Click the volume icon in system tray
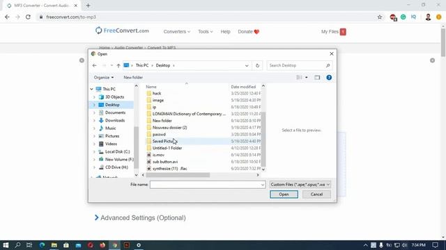The height and width of the screenshot is (250, 446). 404,245
